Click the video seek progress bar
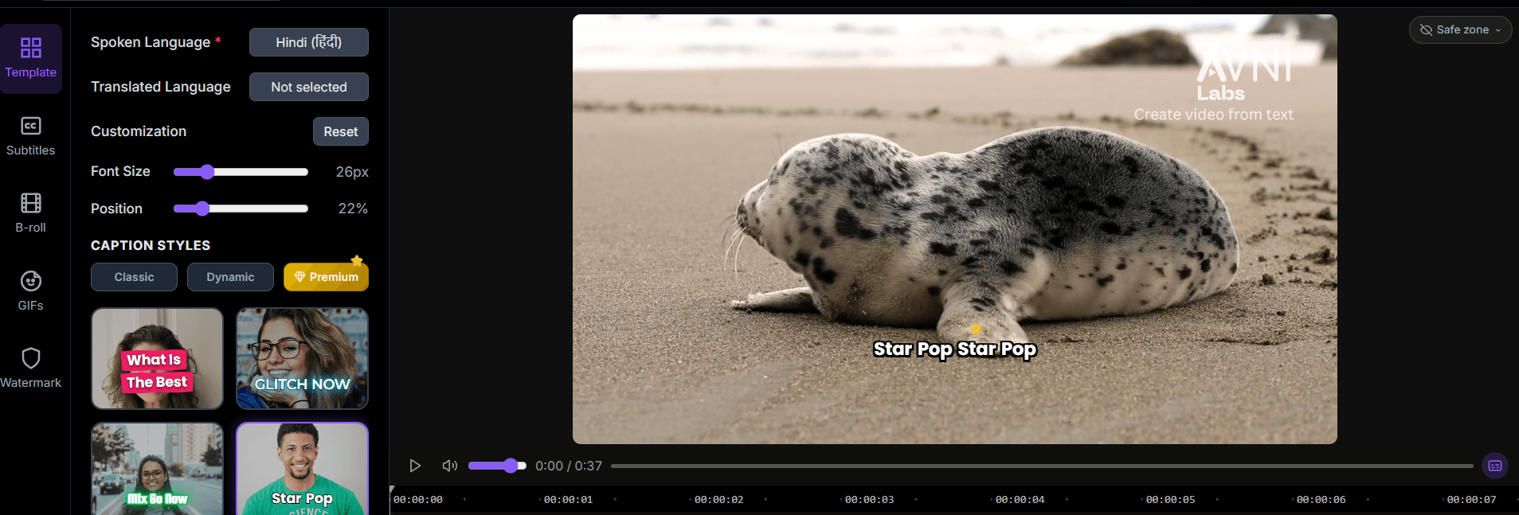 [x=1042, y=466]
